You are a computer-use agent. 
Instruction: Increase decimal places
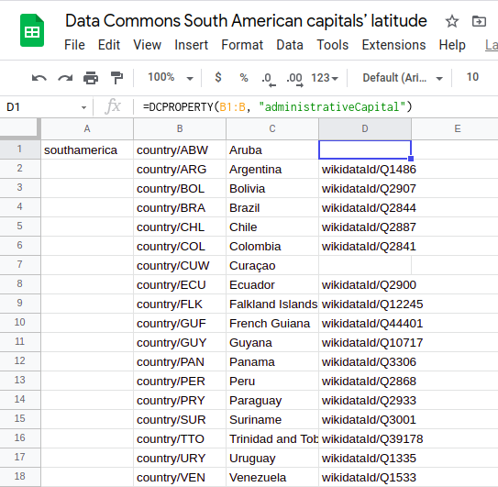[294, 79]
